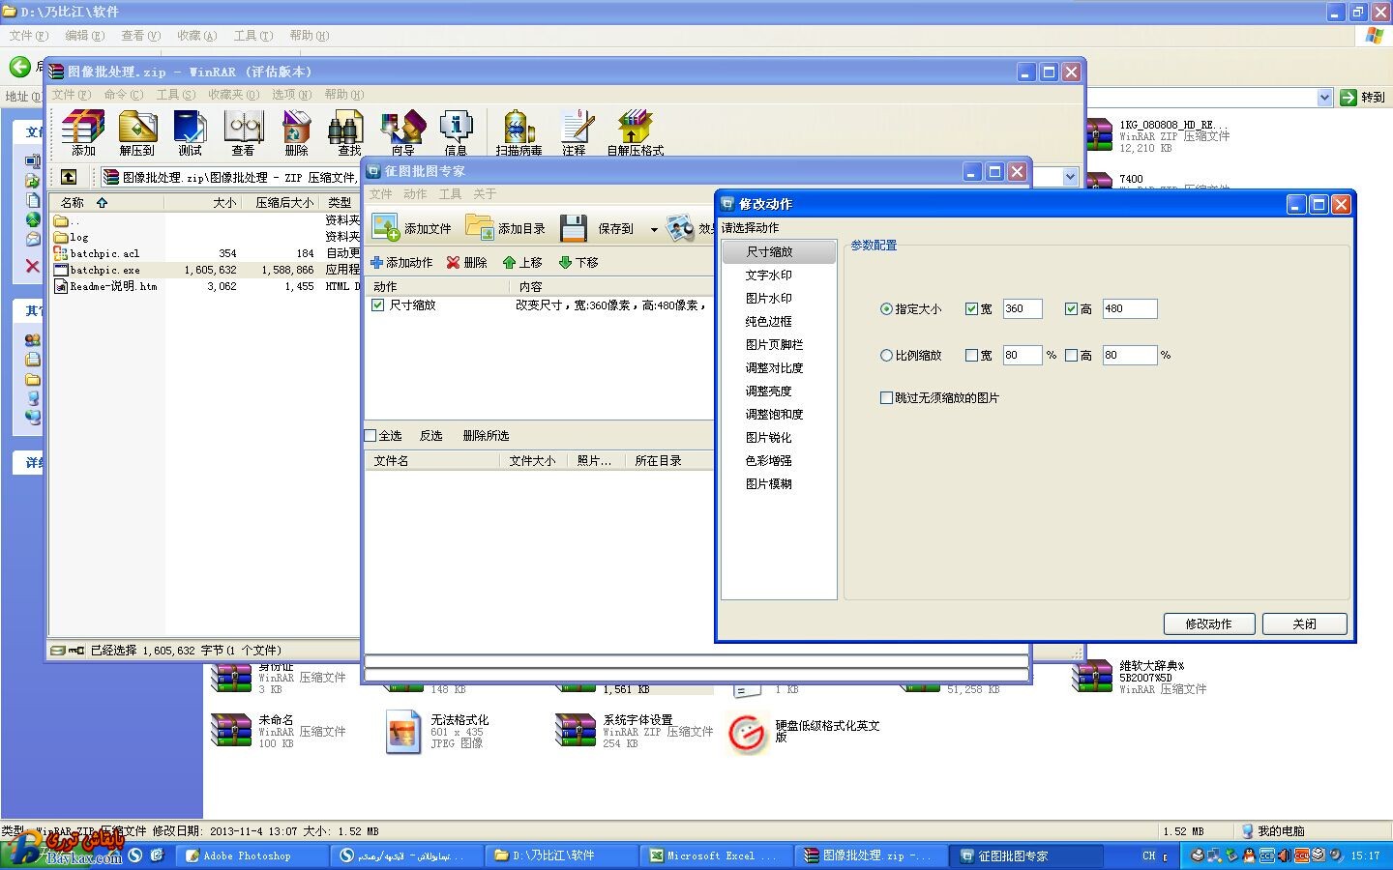The image size is (1393, 870).
Task: Toggle the 宽 checkbox for ratio scaling
Action: pos(972,356)
